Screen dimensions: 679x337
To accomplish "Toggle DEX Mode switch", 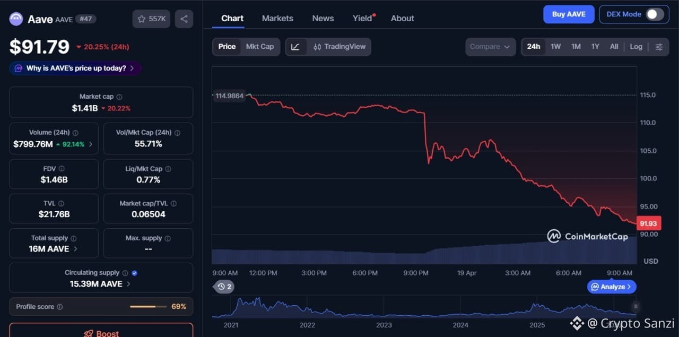I will click(655, 14).
